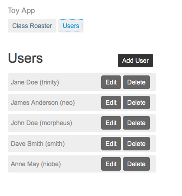The height and width of the screenshot is (196, 182).
Task: Click the Toy App title link
Action: point(21,11)
